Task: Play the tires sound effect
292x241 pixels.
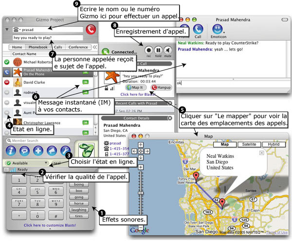Action: coord(79,216)
